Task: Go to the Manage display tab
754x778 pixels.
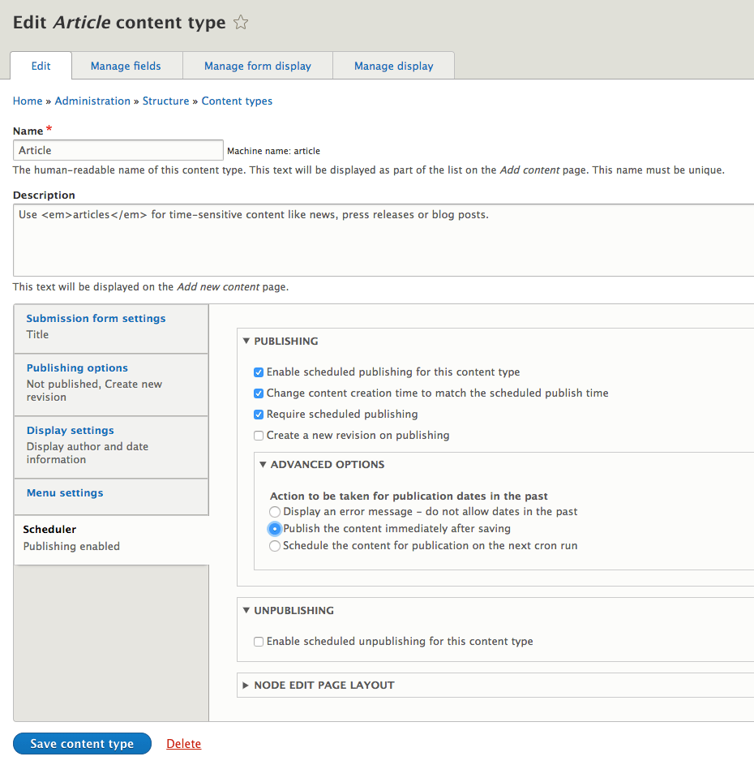Action: click(393, 66)
